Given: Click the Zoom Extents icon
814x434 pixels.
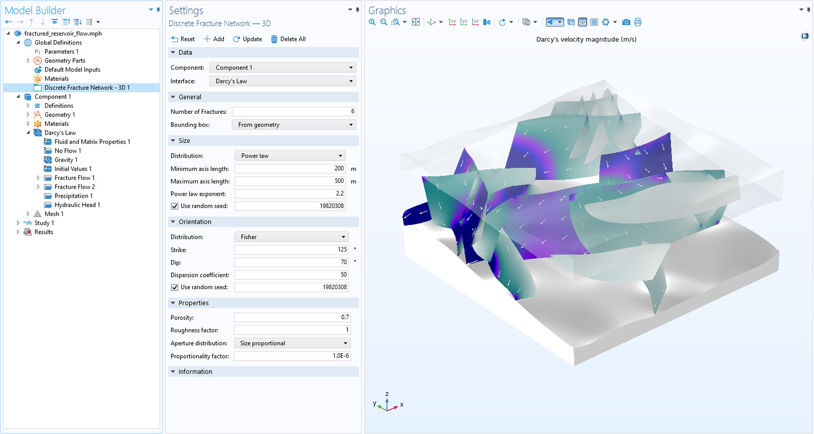Looking at the screenshot, I should click(x=416, y=22).
